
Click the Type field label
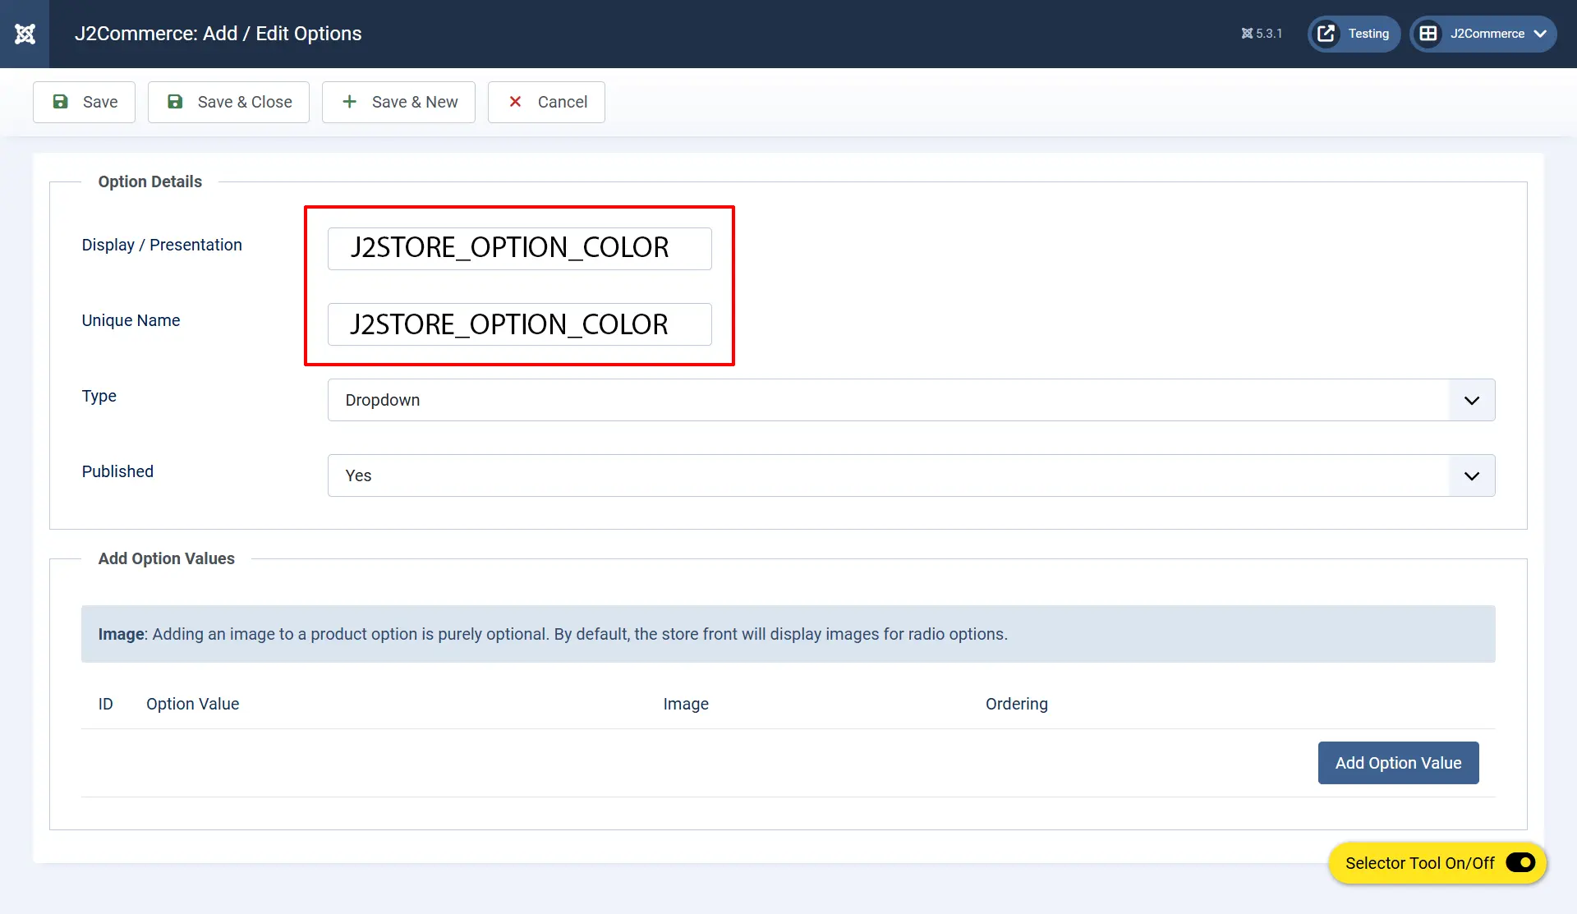99,396
